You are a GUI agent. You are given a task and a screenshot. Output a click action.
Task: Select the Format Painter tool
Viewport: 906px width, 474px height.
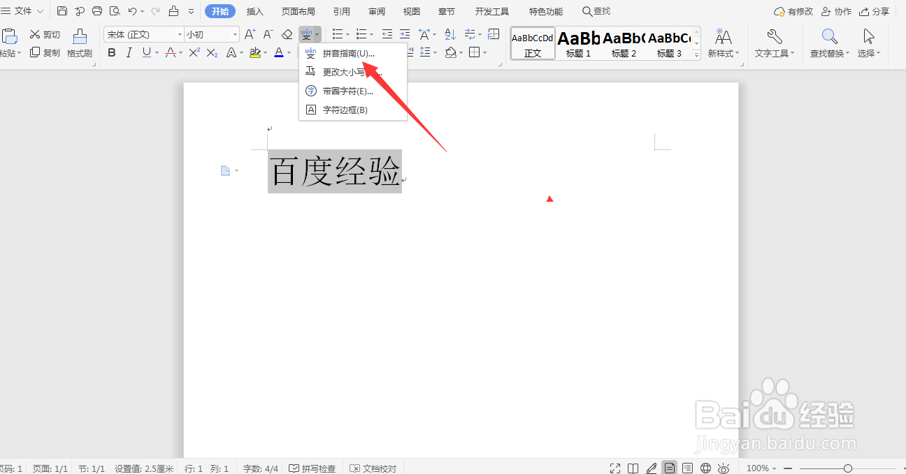[80, 42]
